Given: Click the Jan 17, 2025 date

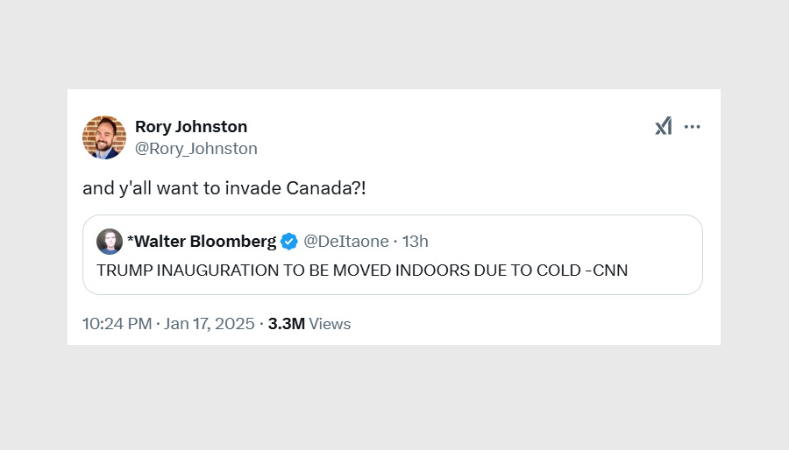Looking at the screenshot, I should click(209, 324).
